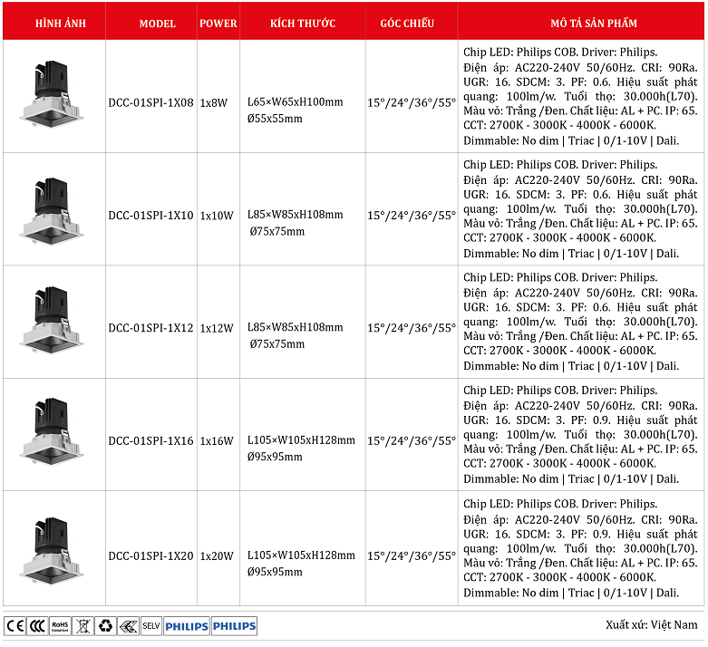Click the SELV safety badge
The height and width of the screenshot is (647, 708).
[151, 626]
